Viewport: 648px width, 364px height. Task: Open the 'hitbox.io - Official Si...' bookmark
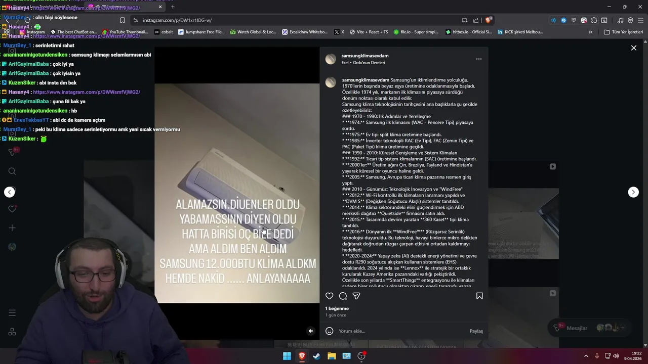pos(468,32)
